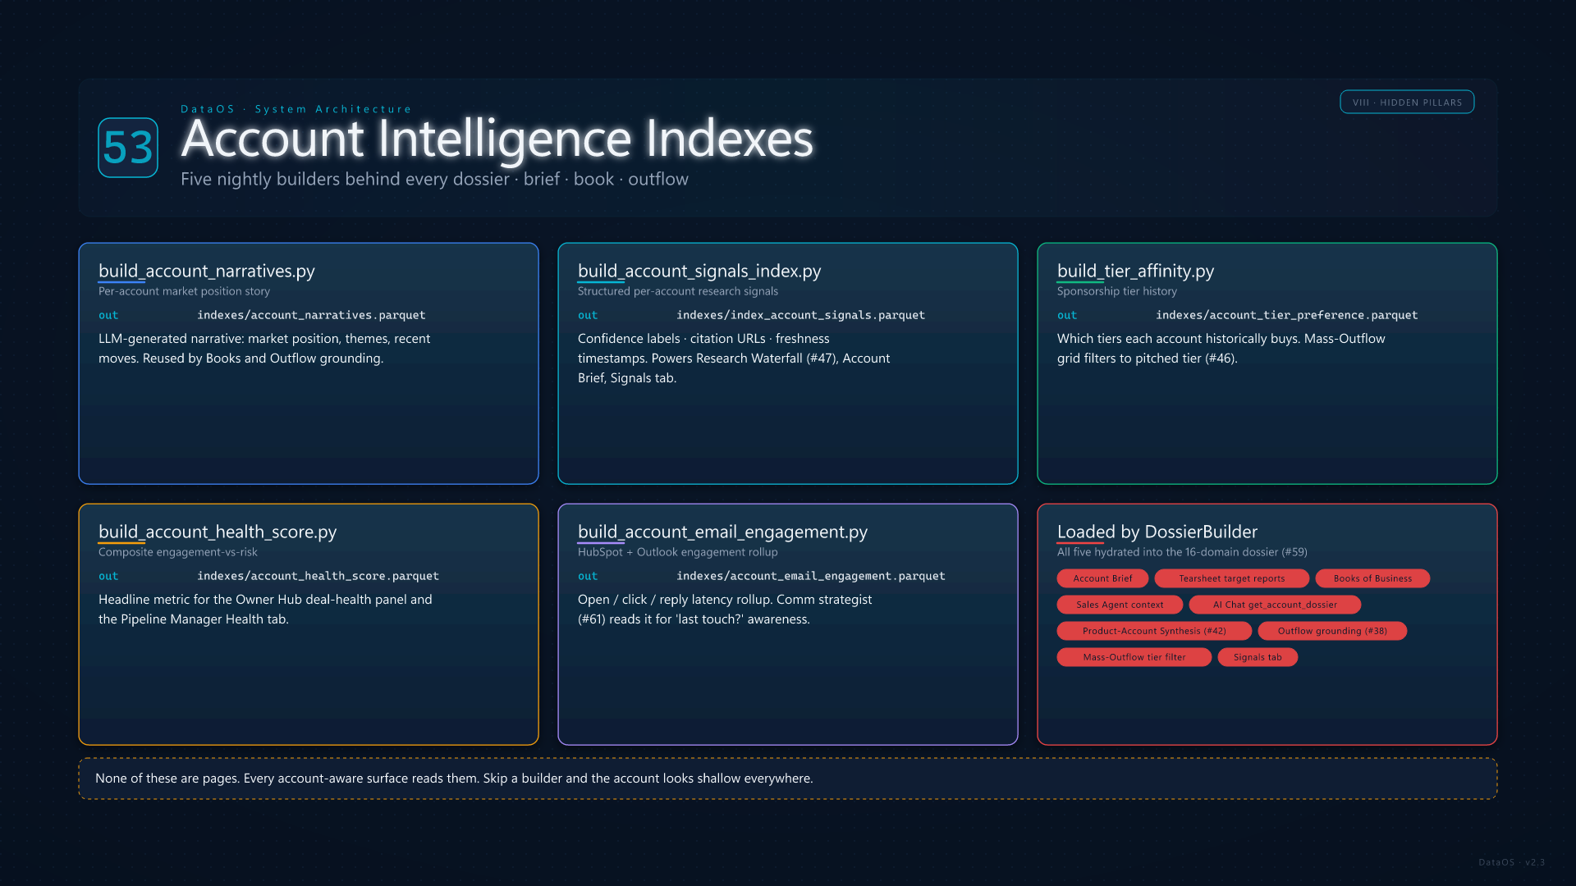This screenshot has width=1576, height=886.
Task: Select path indexes/account_email_engagement.parquet
Action: tap(811, 576)
